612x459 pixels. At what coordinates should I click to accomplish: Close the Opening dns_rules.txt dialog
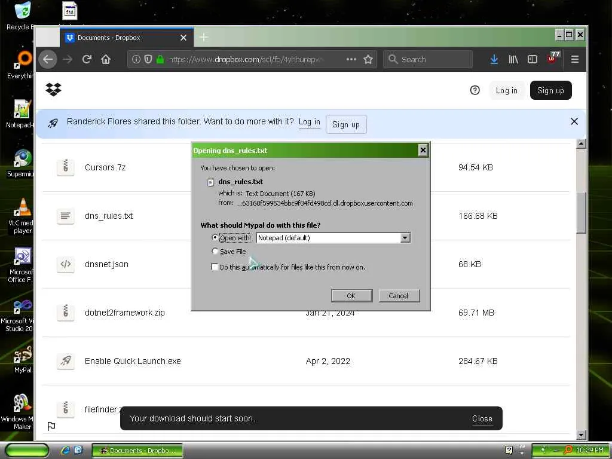click(423, 150)
